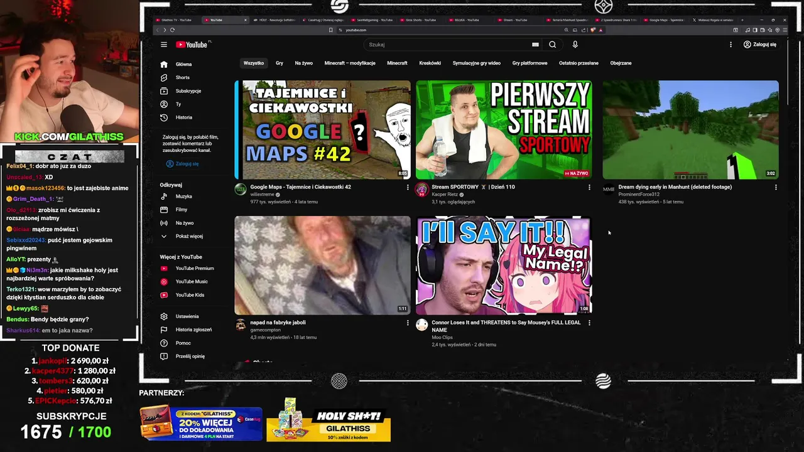The height and width of the screenshot is (452, 804).
Task: Open Pomoc help in sidebar
Action: 183,343
